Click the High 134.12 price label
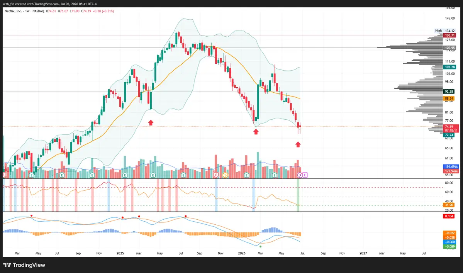Viewport: 463px width, 273px height. click(x=445, y=31)
